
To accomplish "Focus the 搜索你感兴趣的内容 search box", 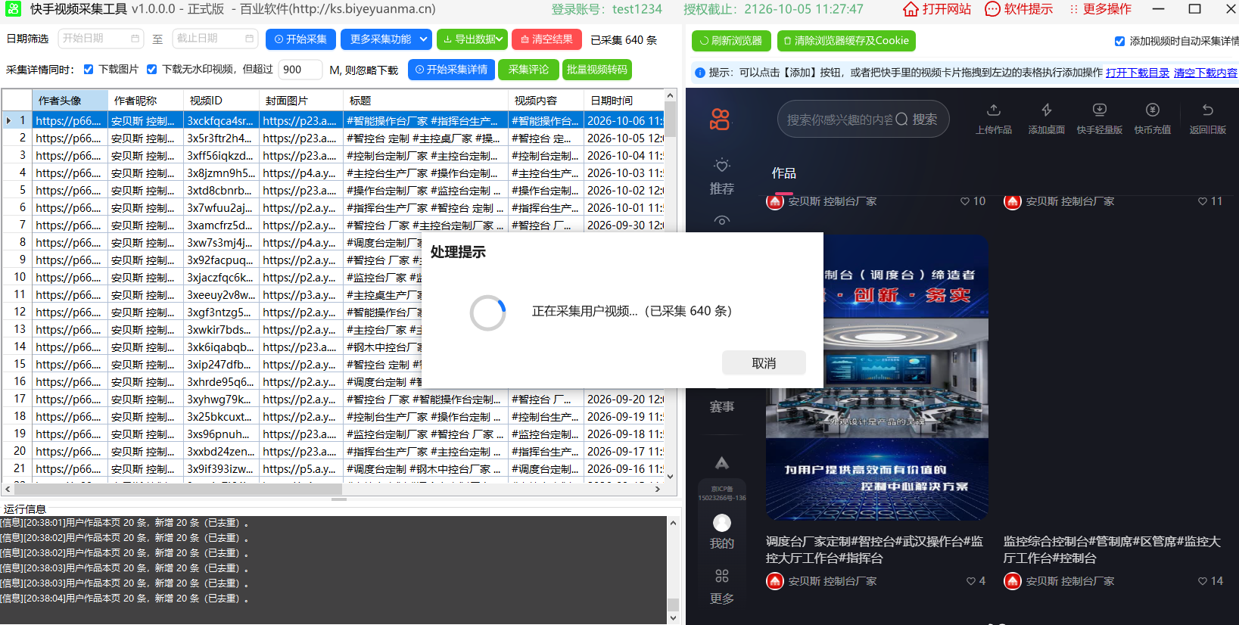I will [x=839, y=119].
